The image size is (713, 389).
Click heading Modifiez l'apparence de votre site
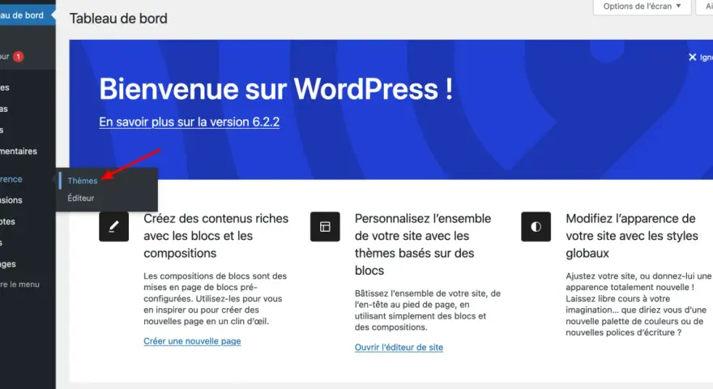point(632,236)
